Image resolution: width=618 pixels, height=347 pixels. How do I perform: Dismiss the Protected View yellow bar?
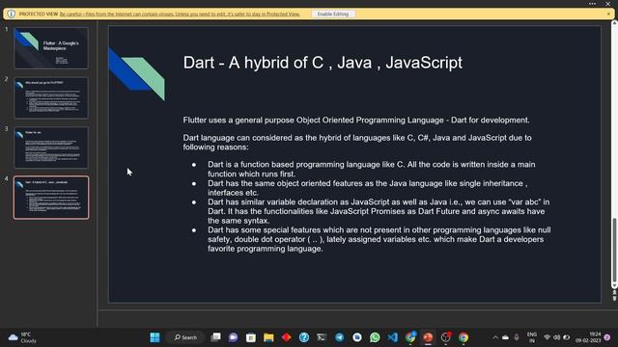[608, 13]
